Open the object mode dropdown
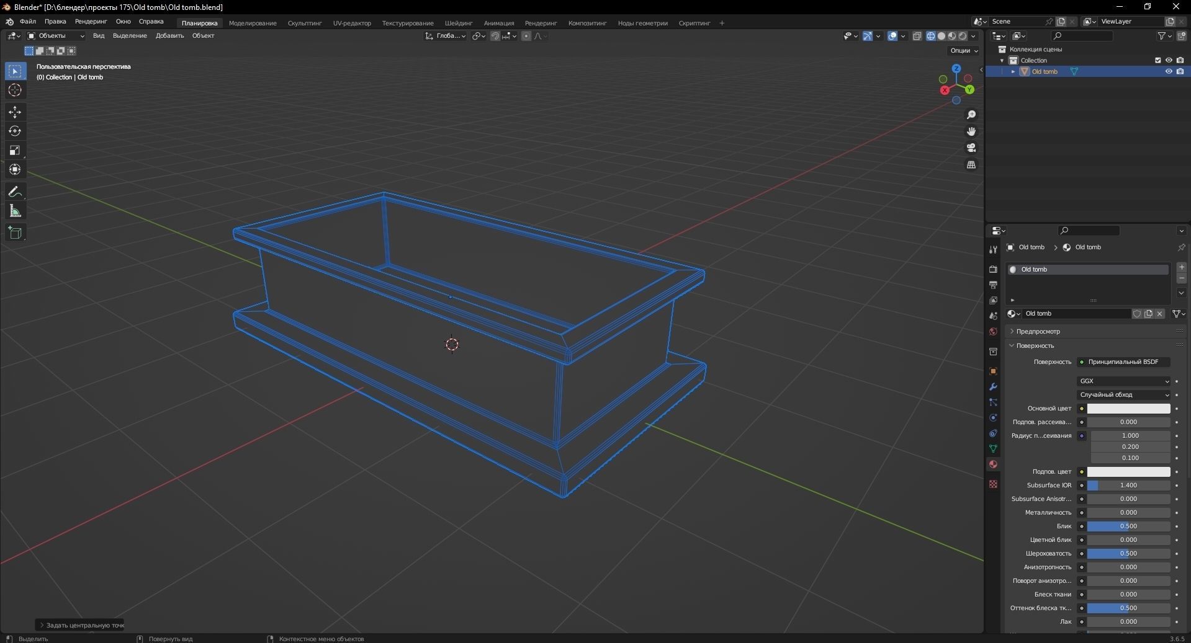Viewport: 1191px width, 643px height. click(56, 36)
